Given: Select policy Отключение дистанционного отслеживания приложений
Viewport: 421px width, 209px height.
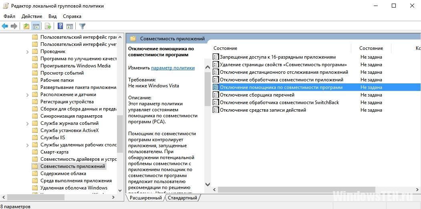Looking at the screenshot, I should (284, 72).
